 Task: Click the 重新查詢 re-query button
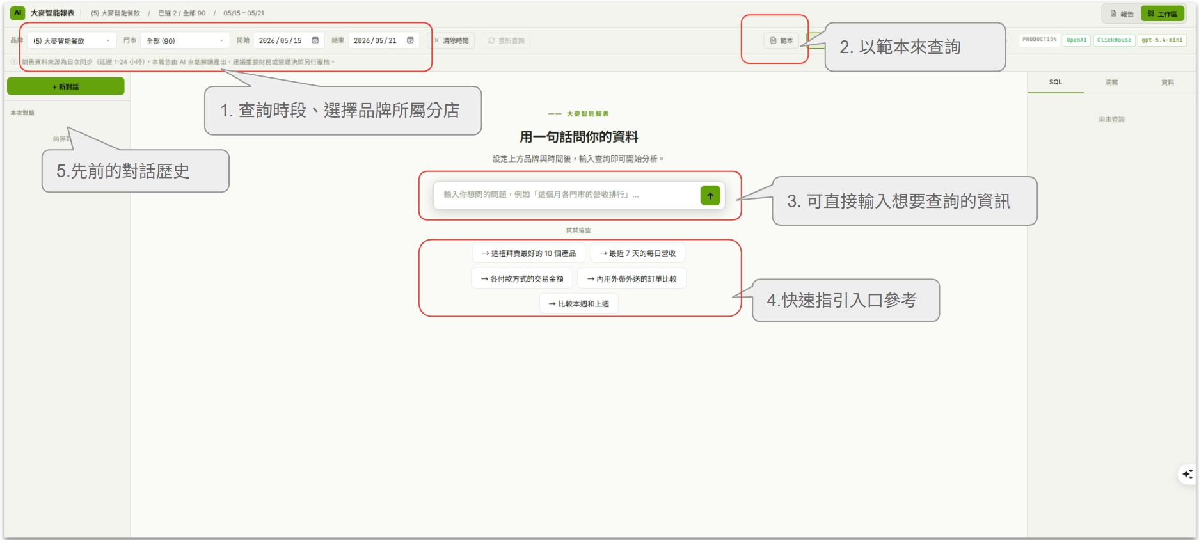506,40
